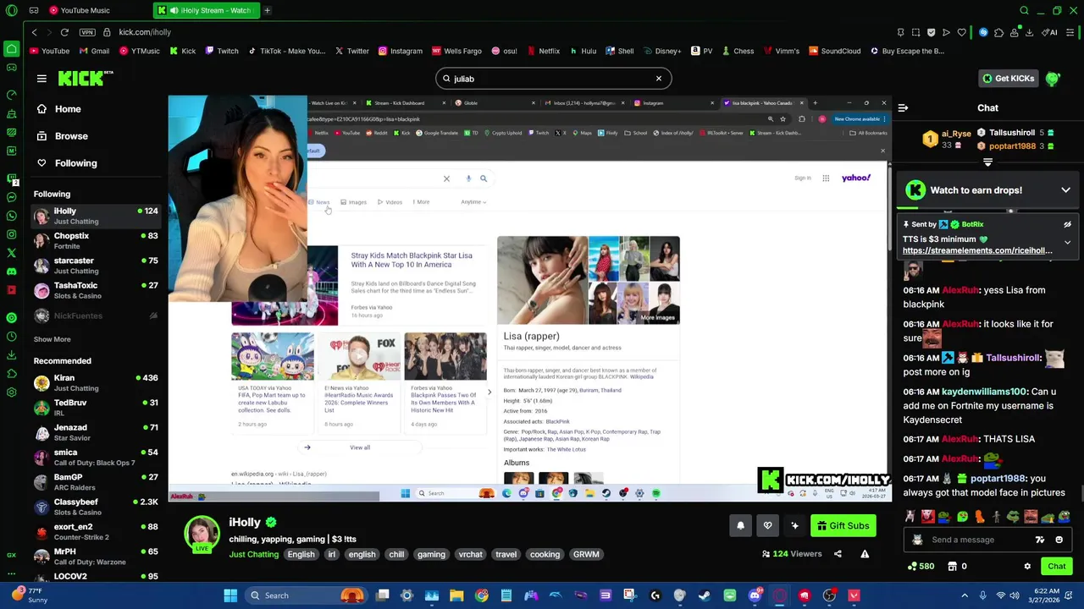Expand the chat leaderboard handle
Image resolution: width=1084 pixels, height=609 pixels.
[987, 162]
